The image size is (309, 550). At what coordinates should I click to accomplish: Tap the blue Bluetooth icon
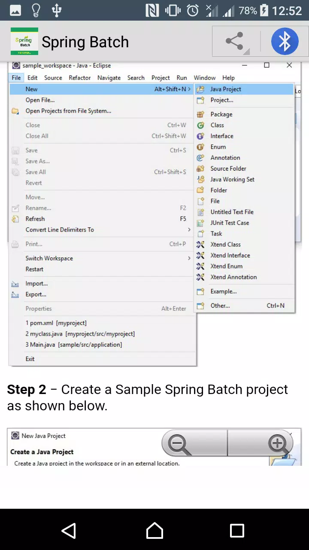click(285, 42)
